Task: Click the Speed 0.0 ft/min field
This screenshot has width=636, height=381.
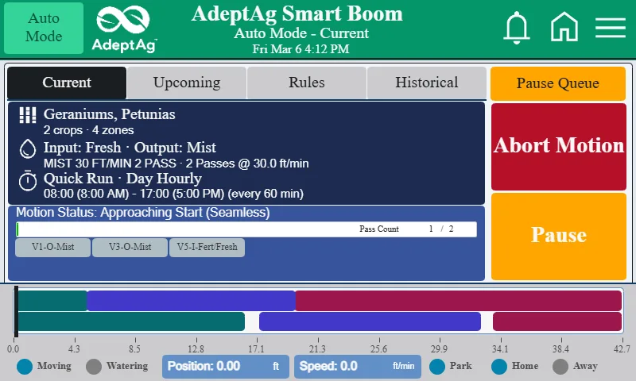Action: [357, 367]
